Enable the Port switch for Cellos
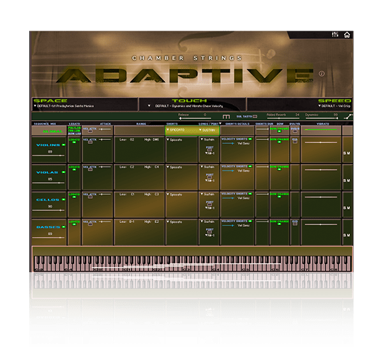The height and width of the screenshot is (347, 383). coord(209,204)
